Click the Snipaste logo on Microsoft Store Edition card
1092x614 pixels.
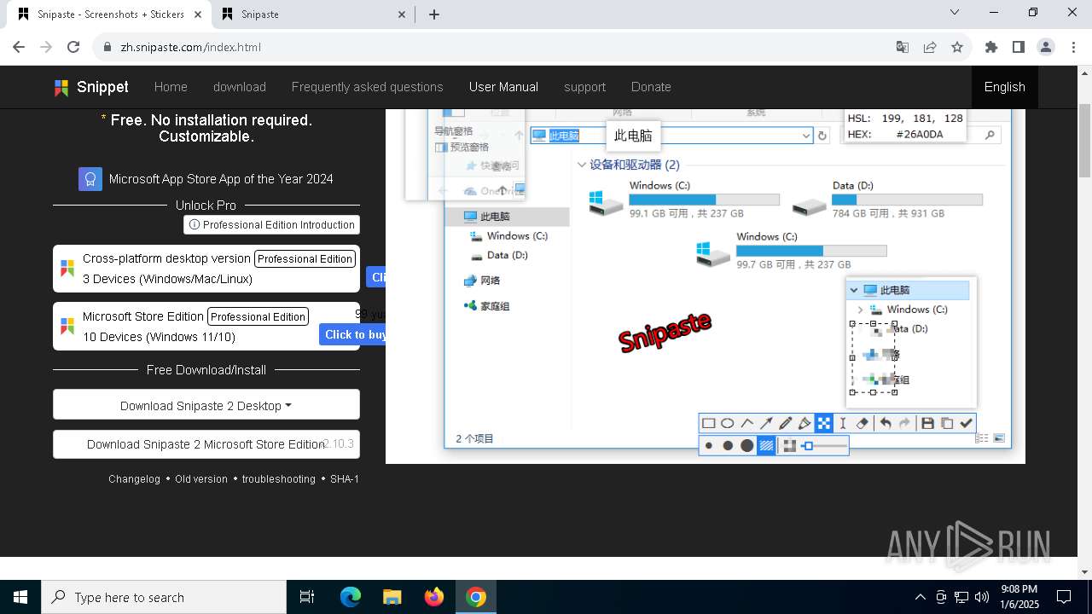coord(67,327)
